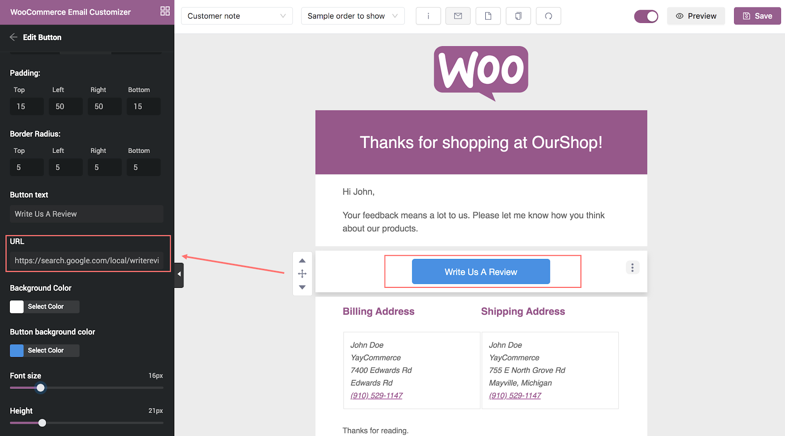Click the Billing Address heading
Viewport: 785px width, 436px height.
tap(378, 311)
